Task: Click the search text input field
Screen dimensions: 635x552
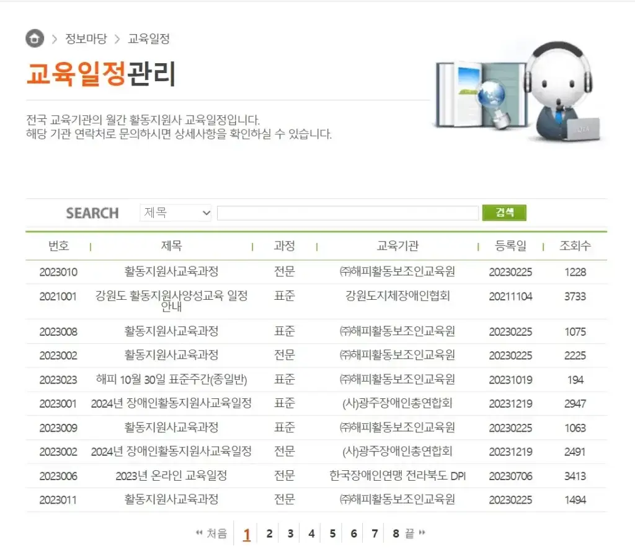Action: (348, 213)
